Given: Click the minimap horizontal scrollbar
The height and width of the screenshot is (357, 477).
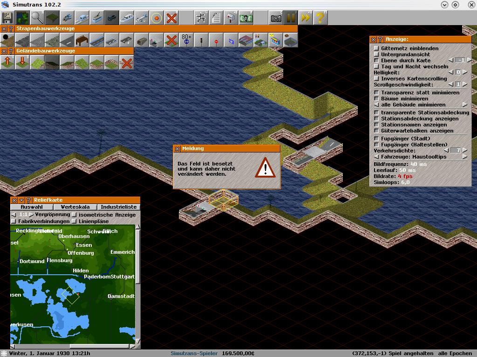Looking at the screenshot, I should (70, 346).
